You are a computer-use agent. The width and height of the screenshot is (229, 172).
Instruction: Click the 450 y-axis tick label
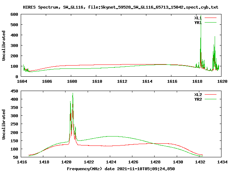14,91
